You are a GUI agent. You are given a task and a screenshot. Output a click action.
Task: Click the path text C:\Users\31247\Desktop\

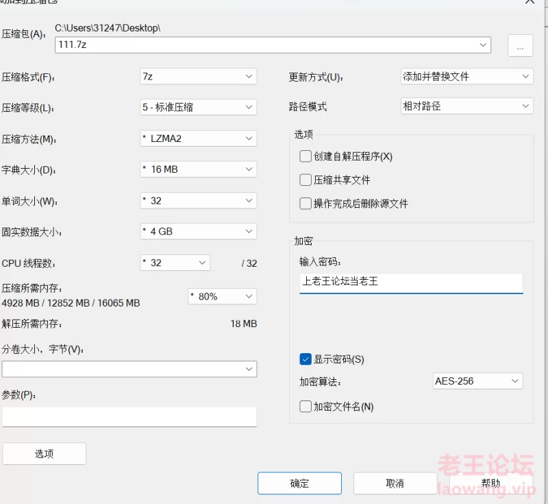(x=108, y=28)
